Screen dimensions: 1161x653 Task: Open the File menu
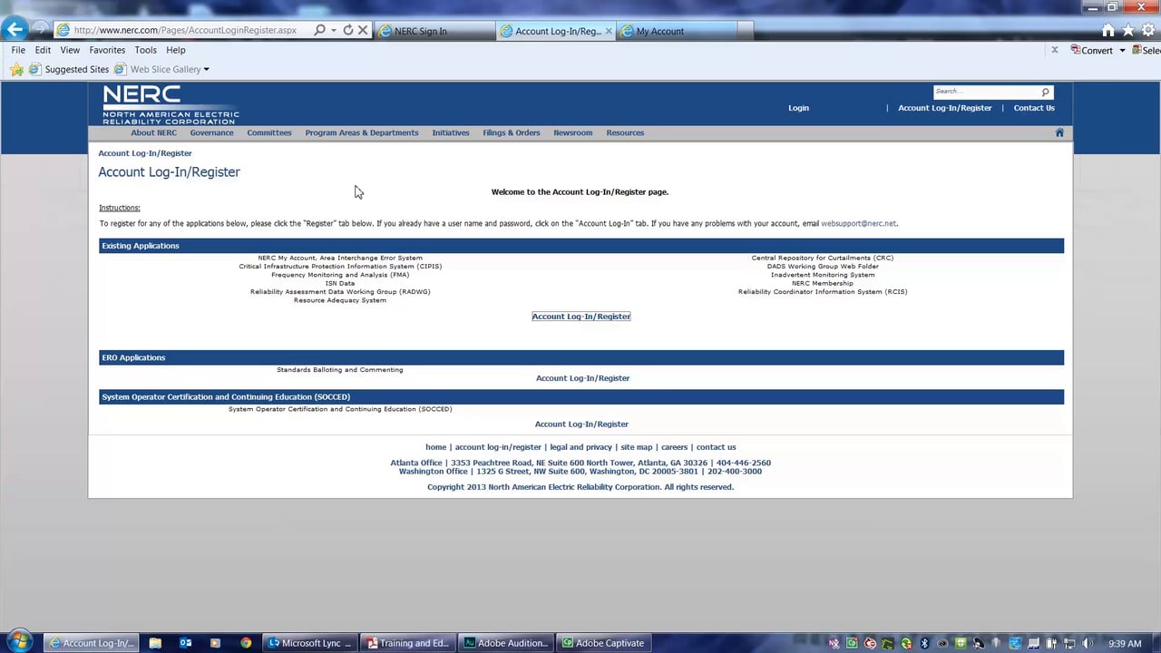[x=18, y=50]
